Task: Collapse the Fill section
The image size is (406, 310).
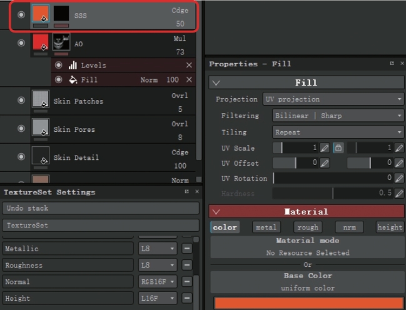Action: point(216,82)
